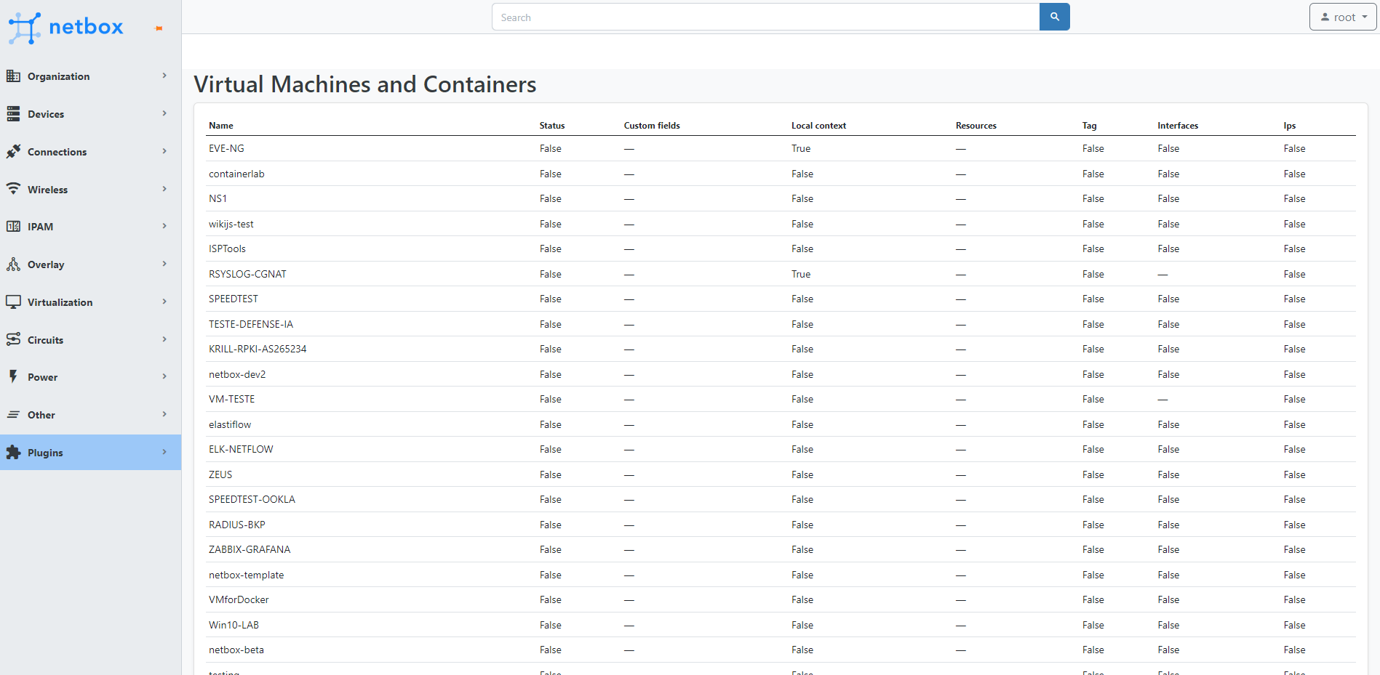Select the netbox-template row name
The image size is (1380, 675).
(247, 575)
